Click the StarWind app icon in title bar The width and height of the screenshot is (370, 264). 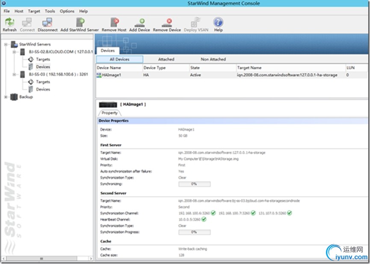[x=3, y=3]
